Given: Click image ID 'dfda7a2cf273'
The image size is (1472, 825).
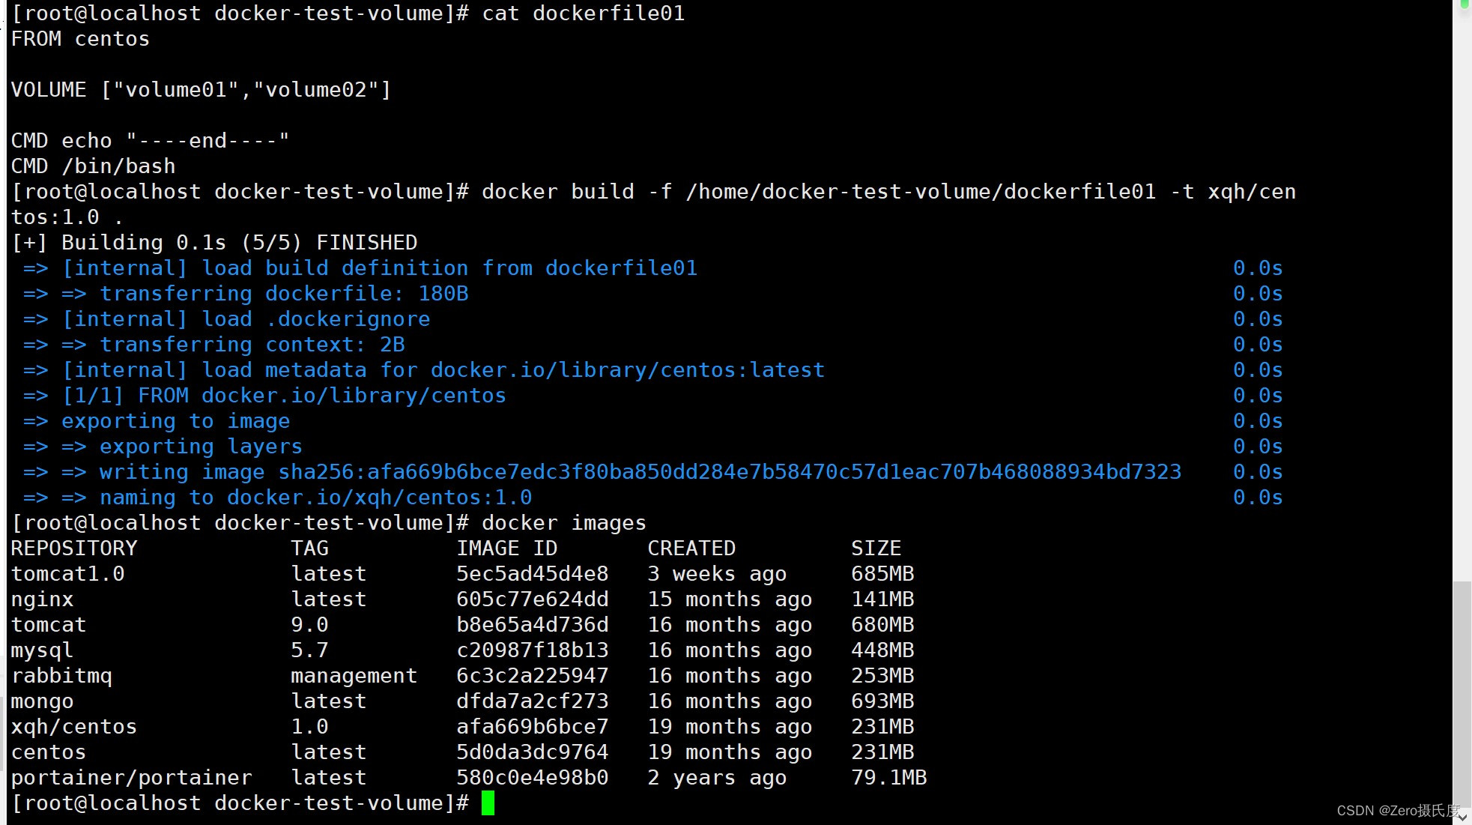Looking at the screenshot, I should point(533,701).
